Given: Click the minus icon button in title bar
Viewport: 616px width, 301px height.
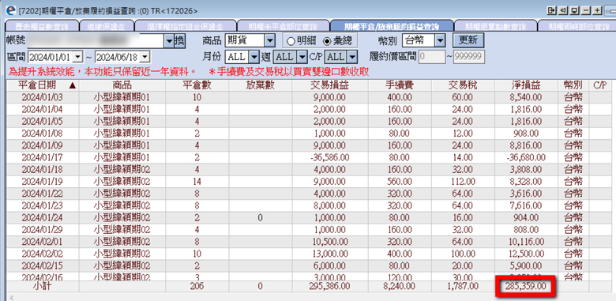Looking at the screenshot, I should point(585,10).
